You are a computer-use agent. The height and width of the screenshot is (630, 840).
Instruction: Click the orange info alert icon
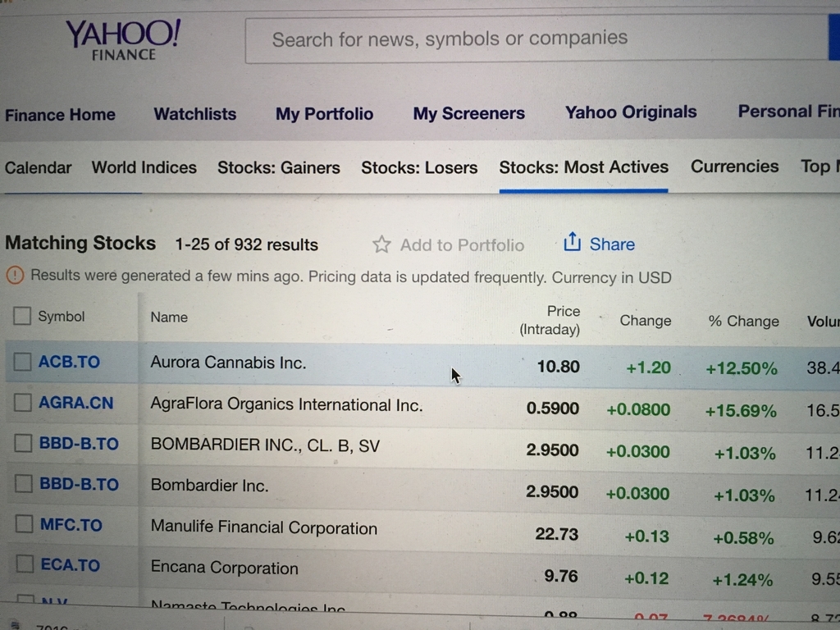[15, 276]
